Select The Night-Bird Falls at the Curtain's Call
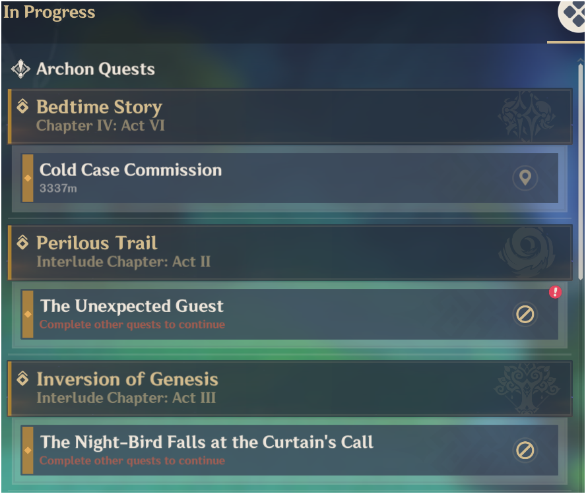This screenshot has height=494, width=586. tap(290, 450)
